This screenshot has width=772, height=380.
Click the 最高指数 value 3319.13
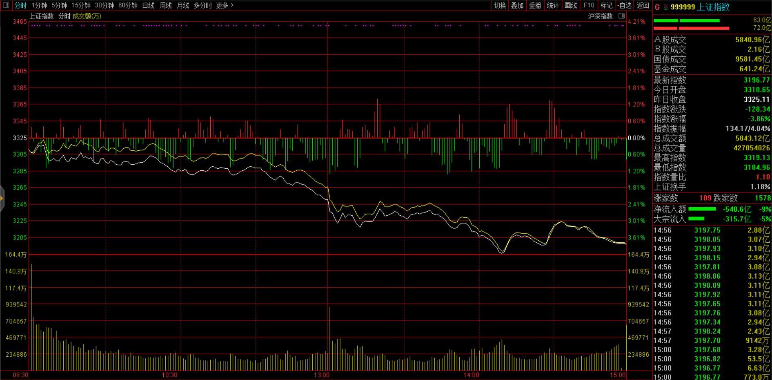(x=756, y=158)
